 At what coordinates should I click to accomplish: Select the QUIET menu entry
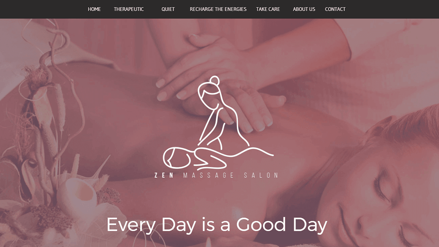168,9
